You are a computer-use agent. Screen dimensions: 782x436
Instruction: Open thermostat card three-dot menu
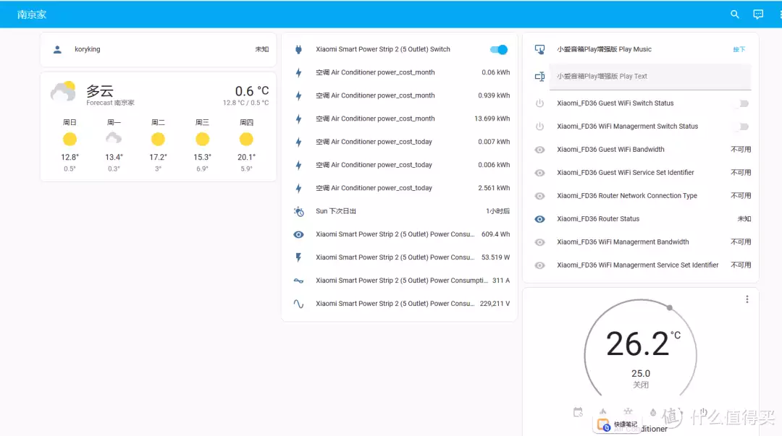[747, 299]
